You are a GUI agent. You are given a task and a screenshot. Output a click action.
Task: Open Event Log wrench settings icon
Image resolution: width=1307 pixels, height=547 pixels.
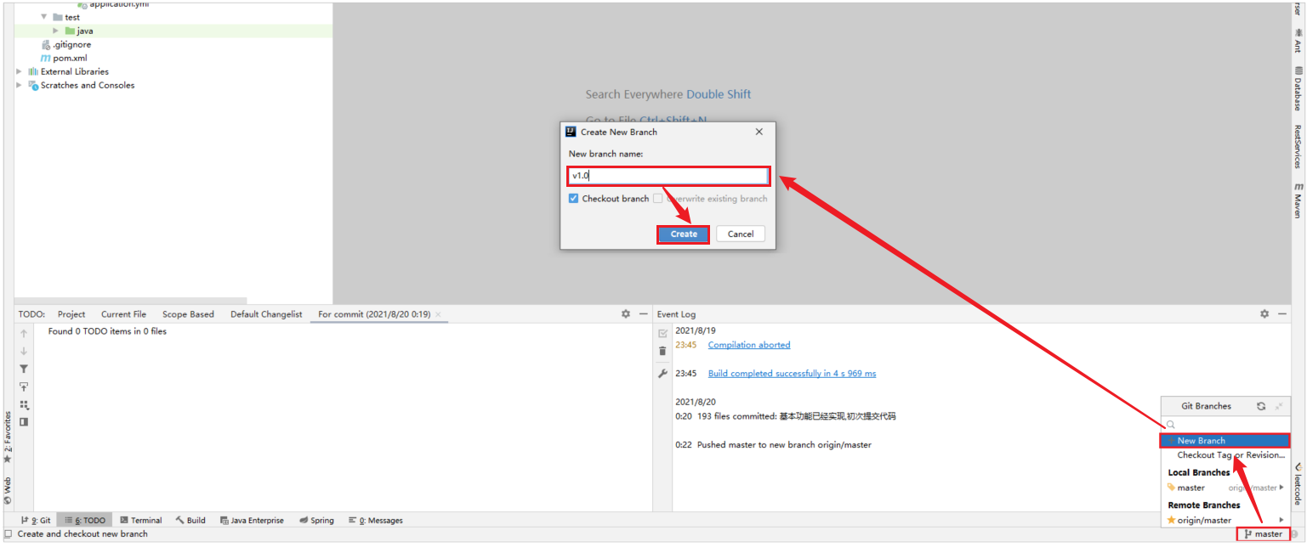[x=662, y=374]
